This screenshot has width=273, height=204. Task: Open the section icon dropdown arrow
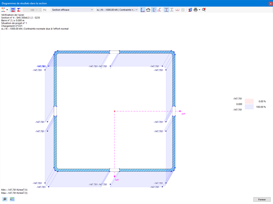pos(7,10)
